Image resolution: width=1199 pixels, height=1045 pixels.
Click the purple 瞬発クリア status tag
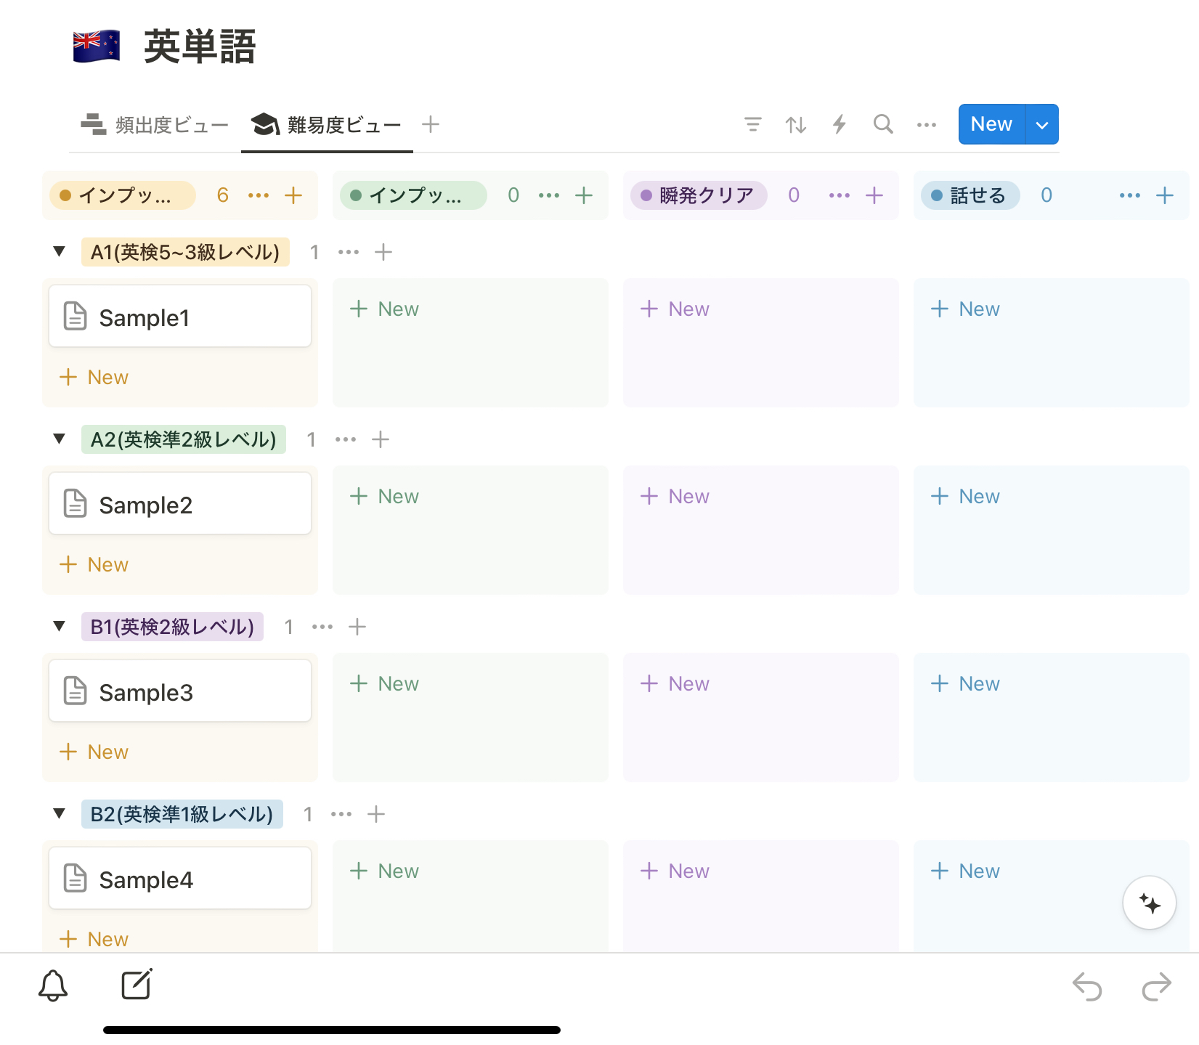(x=699, y=195)
